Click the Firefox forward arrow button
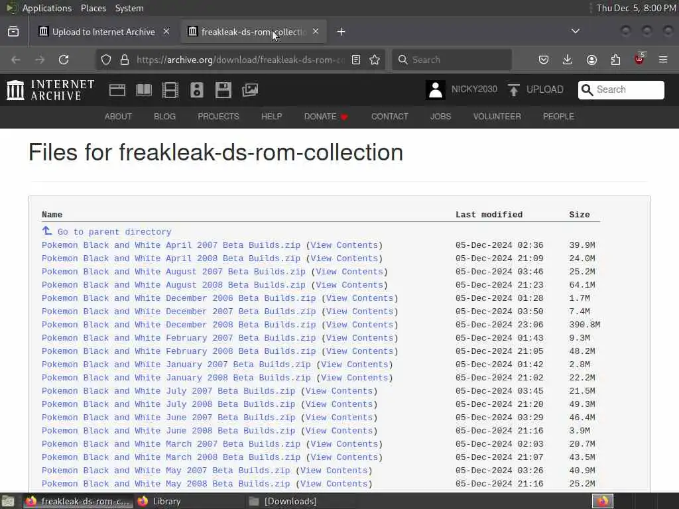Screen dimensions: 679x509 [40, 60]
